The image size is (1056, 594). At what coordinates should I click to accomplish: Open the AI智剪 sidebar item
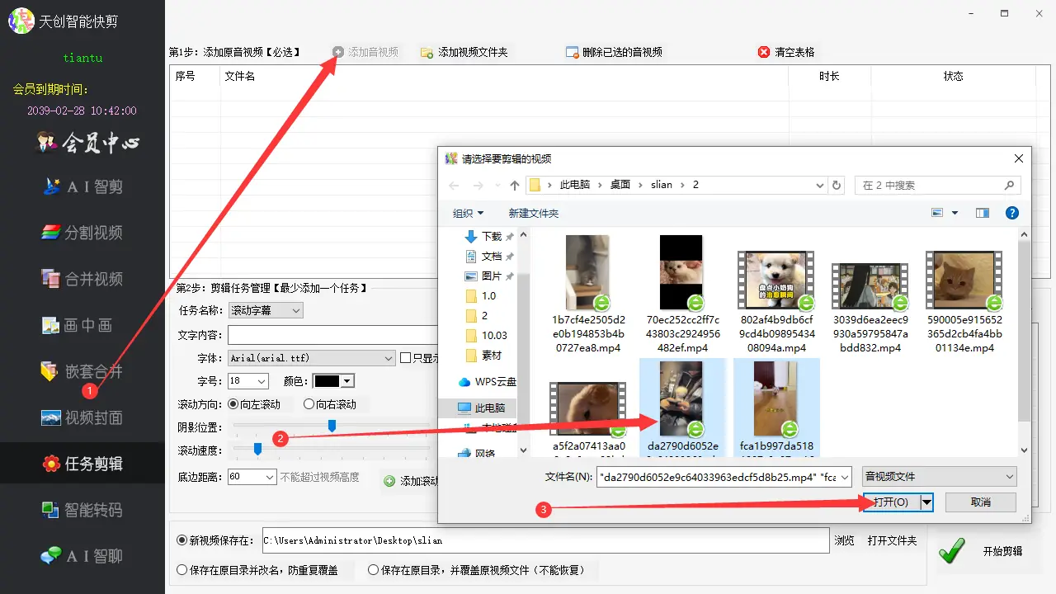click(x=82, y=187)
